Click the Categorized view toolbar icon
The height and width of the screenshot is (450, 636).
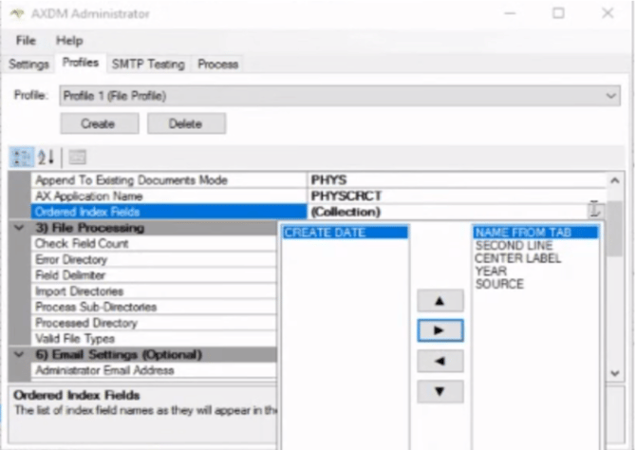point(22,158)
